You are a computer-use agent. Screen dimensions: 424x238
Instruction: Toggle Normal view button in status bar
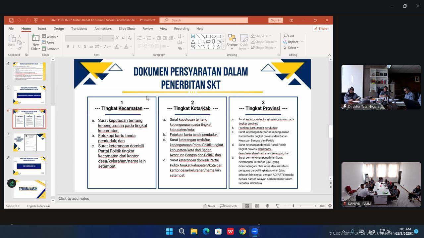[247, 206]
